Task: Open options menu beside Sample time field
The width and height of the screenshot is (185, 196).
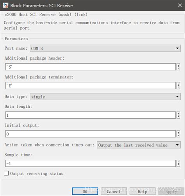Action: click(178, 163)
